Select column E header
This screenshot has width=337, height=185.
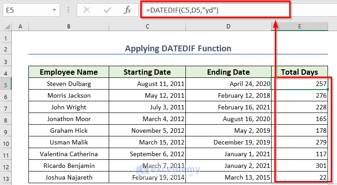coord(300,27)
